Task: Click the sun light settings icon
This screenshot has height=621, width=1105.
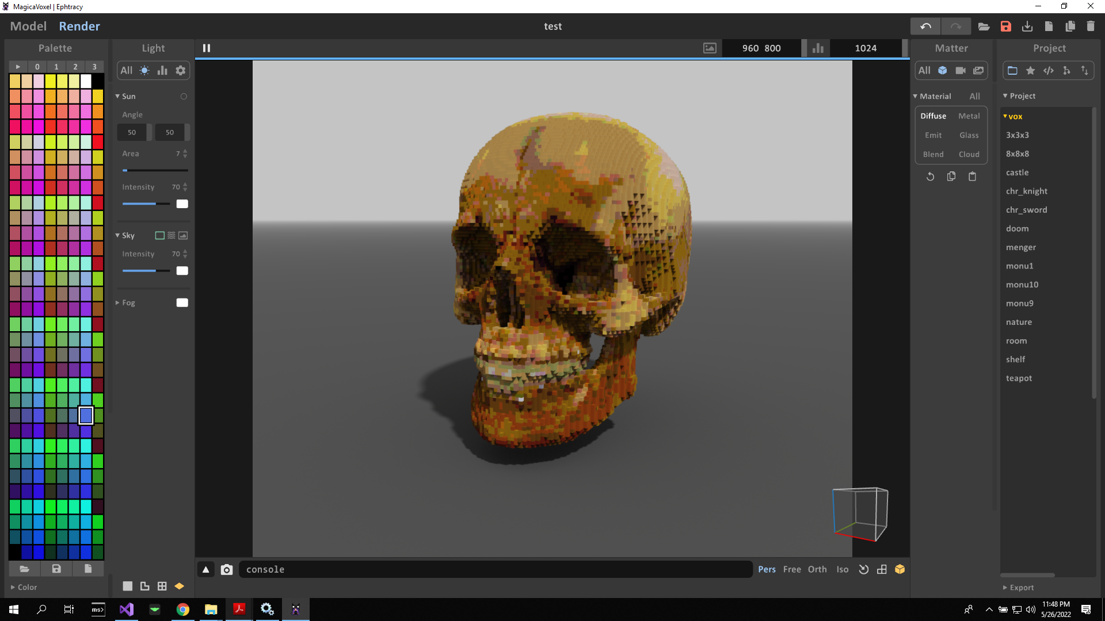Action: pyautogui.click(x=144, y=70)
